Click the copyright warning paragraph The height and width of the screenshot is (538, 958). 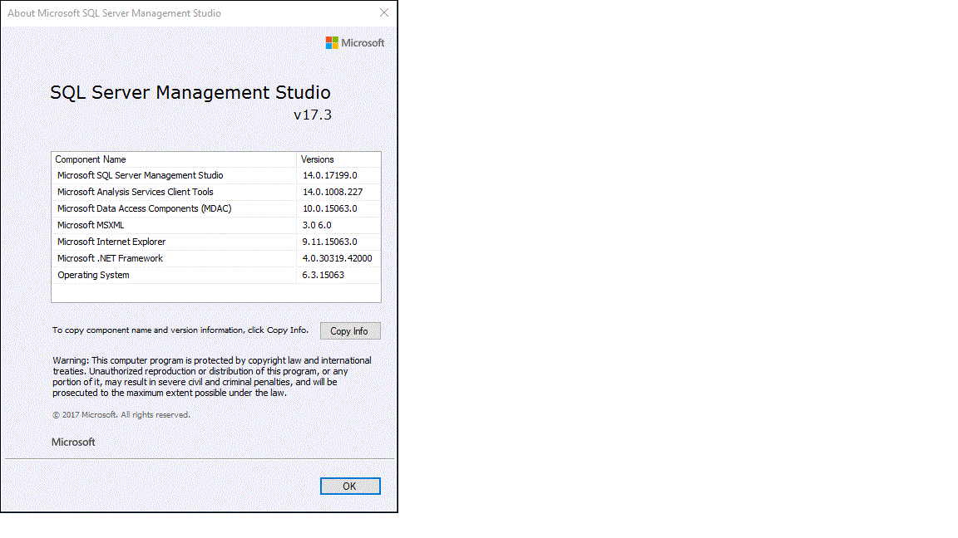click(212, 376)
